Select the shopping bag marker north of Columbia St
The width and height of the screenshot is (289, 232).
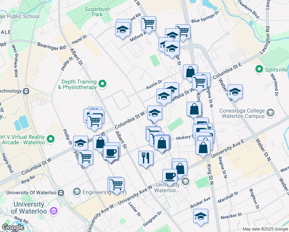point(190,72)
